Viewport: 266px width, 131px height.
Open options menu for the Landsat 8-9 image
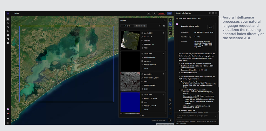coord(163,33)
